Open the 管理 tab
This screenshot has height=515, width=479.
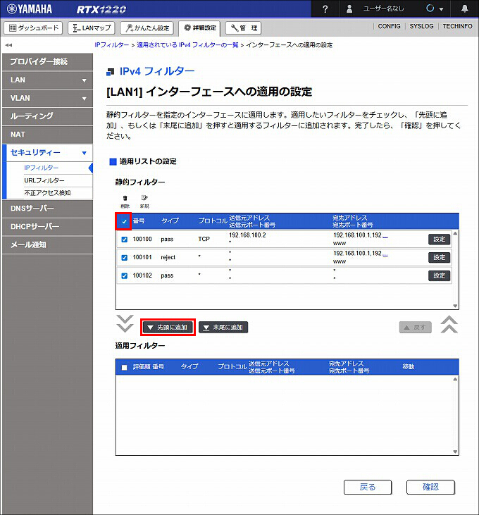pyautogui.click(x=244, y=28)
